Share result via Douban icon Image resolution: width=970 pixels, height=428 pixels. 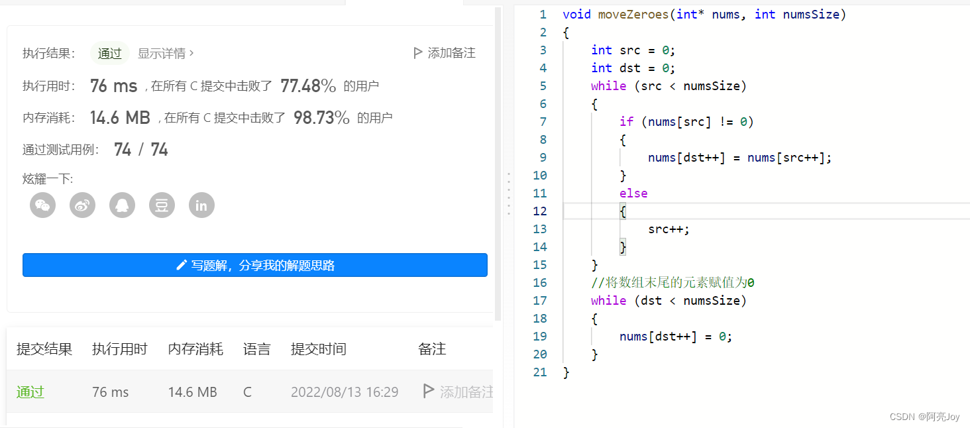(162, 205)
